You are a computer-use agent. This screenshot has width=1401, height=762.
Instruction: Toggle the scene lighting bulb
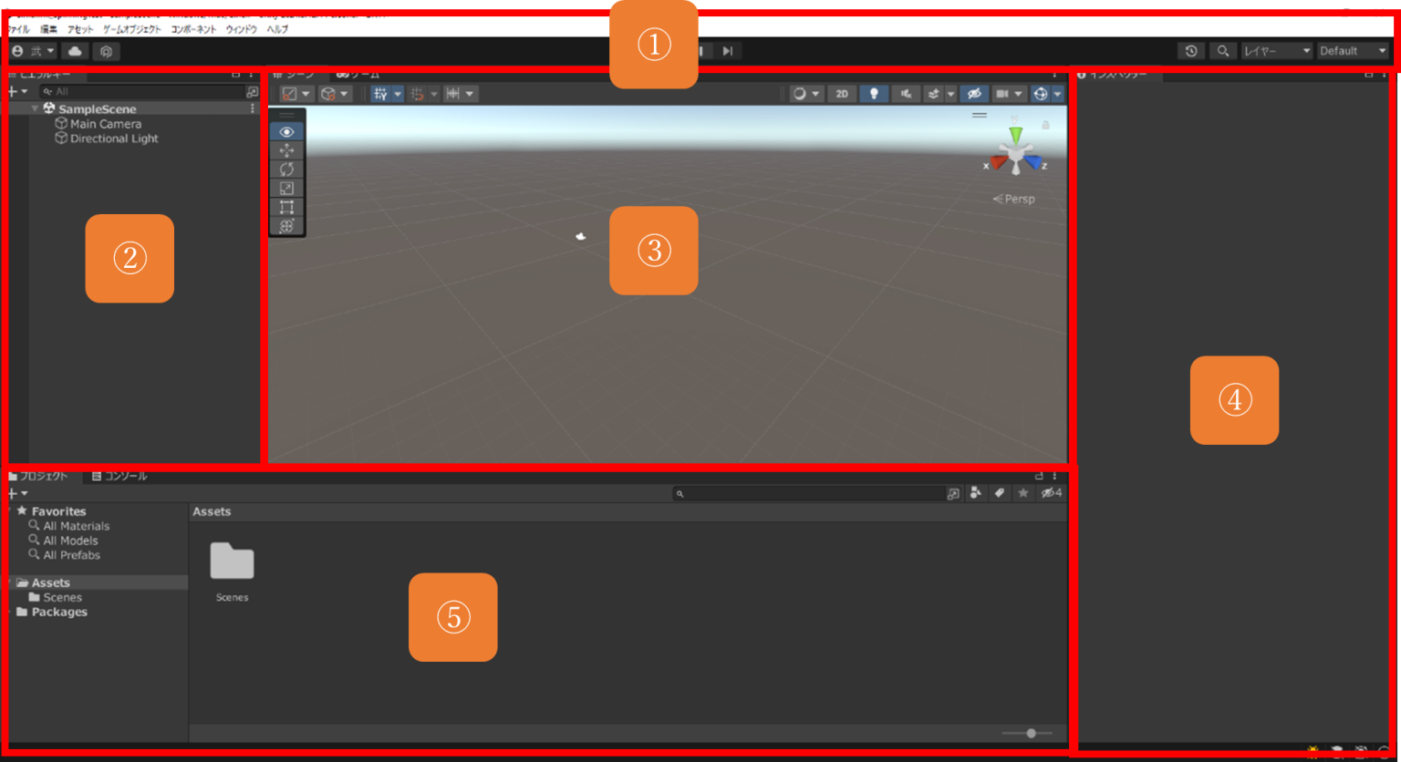874,93
